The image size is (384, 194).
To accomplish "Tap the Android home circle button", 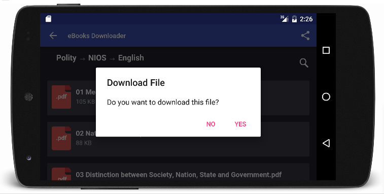I will (326, 96).
